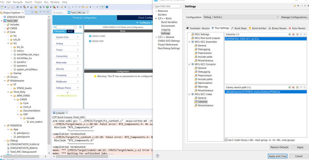Open the Project menu

tap(38, 2)
